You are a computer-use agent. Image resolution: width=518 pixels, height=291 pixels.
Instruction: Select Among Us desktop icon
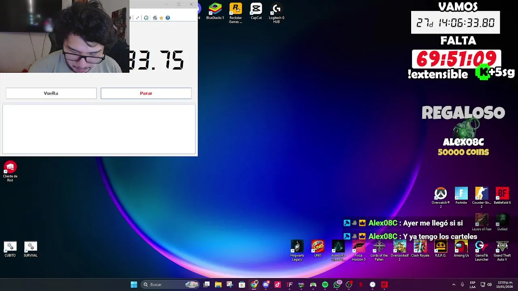pyautogui.click(x=461, y=249)
